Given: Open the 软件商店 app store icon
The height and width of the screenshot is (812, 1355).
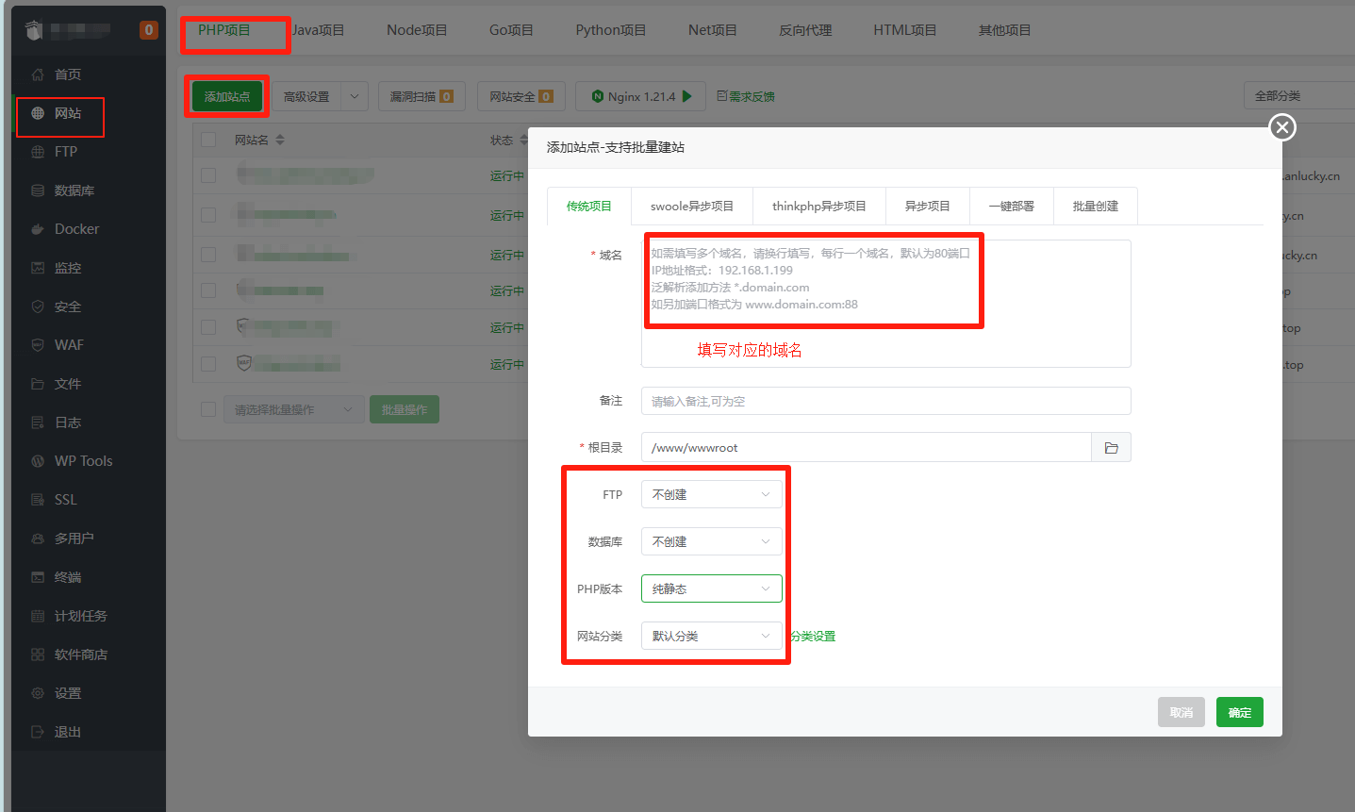Looking at the screenshot, I should tap(38, 655).
